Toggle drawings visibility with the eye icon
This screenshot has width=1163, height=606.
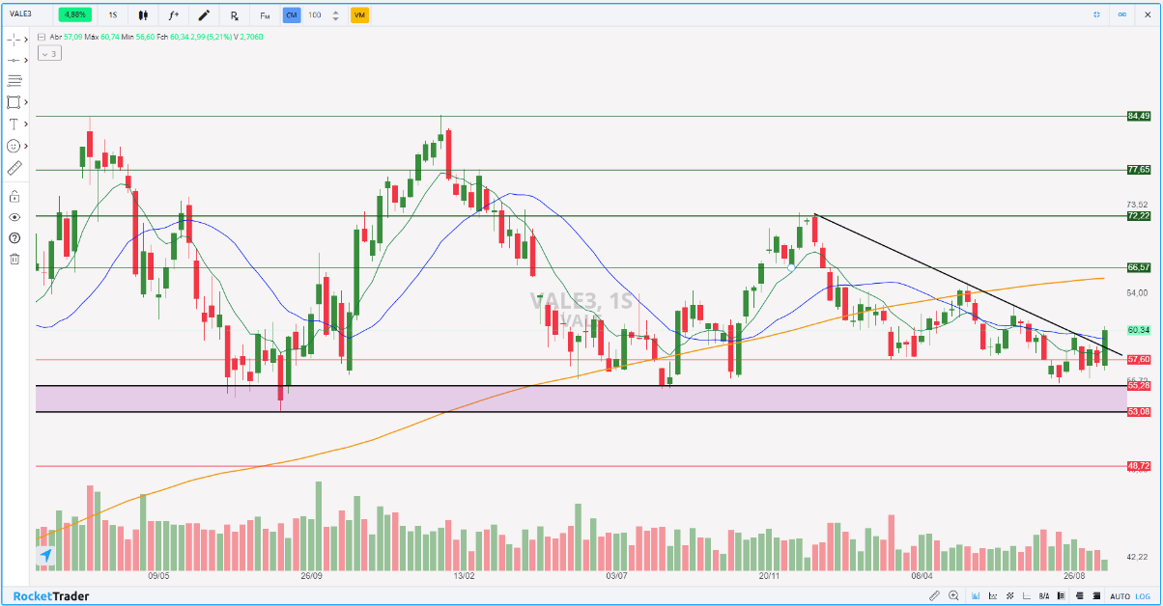14,218
